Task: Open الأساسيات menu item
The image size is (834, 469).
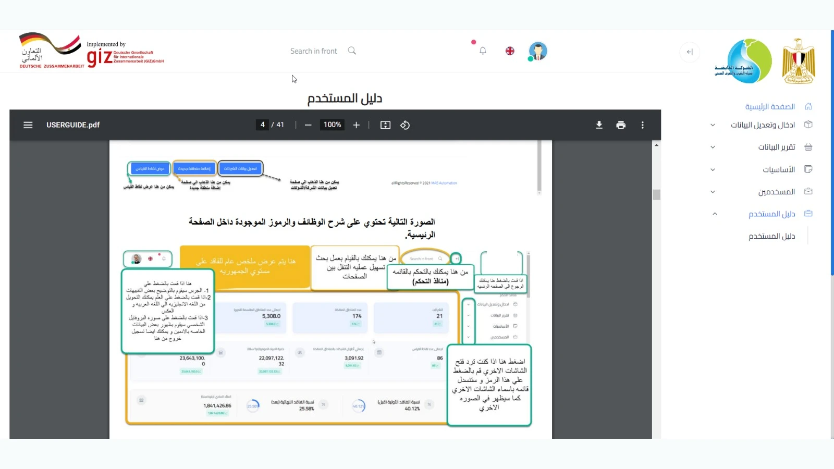Action: (779, 170)
